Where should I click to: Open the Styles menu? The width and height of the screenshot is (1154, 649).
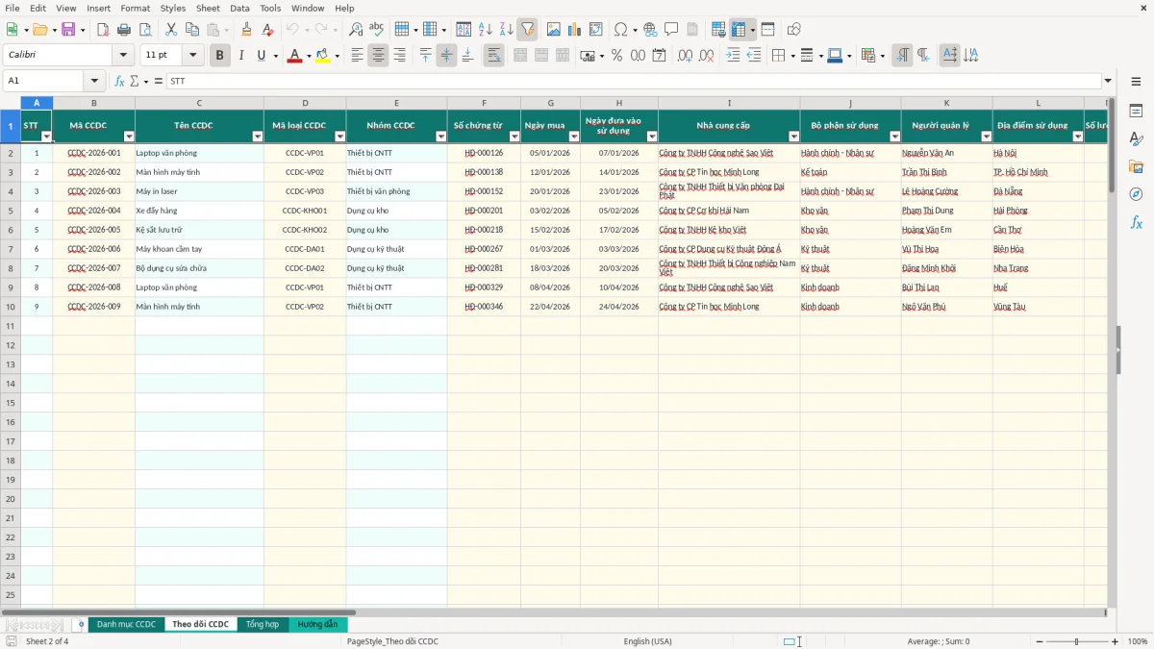tap(173, 8)
